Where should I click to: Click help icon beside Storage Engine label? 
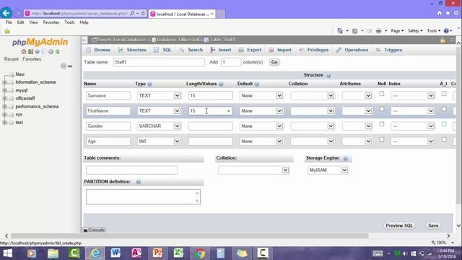[x=346, y=159]
